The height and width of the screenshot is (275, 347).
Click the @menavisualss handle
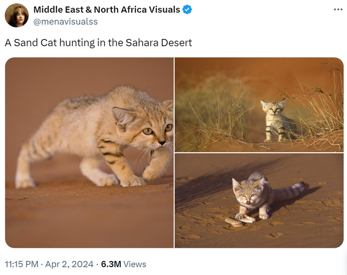point(65,21)
